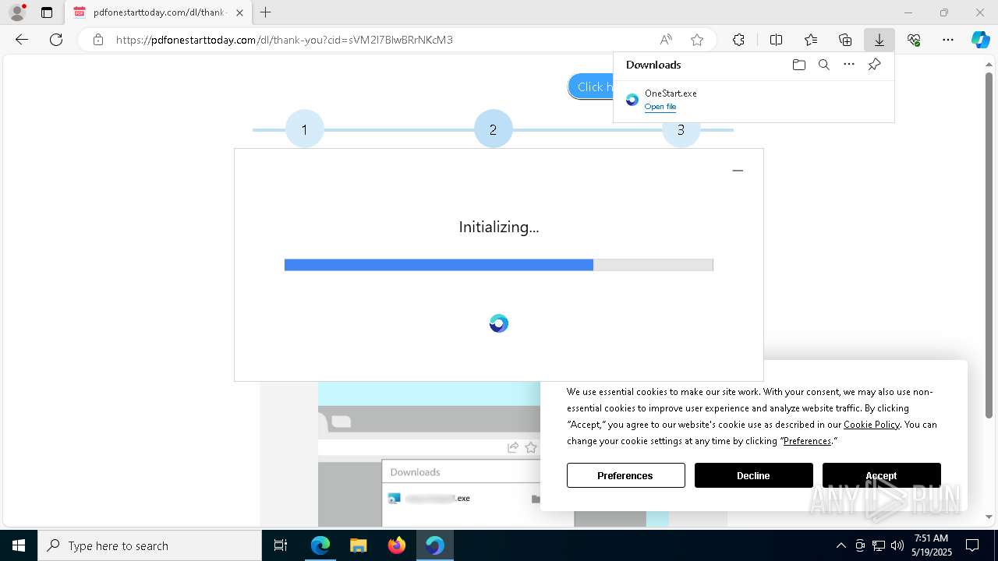Go back to the previous page
The image size is (998, 561).
tap(22, 40)
